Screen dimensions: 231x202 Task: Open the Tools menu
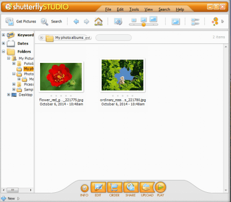134,10
